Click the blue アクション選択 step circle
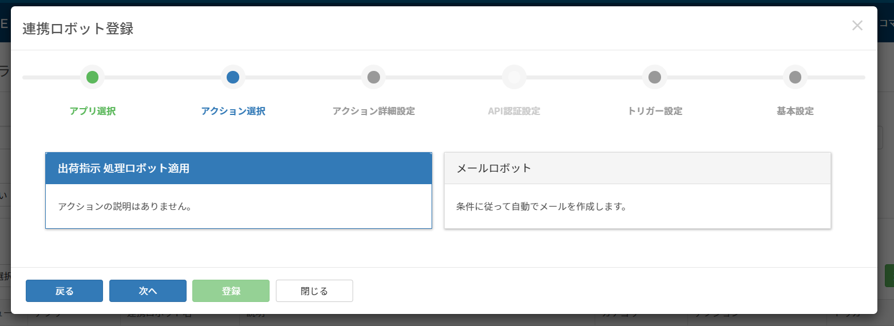This screenshot has height=326, width=894. pyautogui.click(x=233, y=77)
